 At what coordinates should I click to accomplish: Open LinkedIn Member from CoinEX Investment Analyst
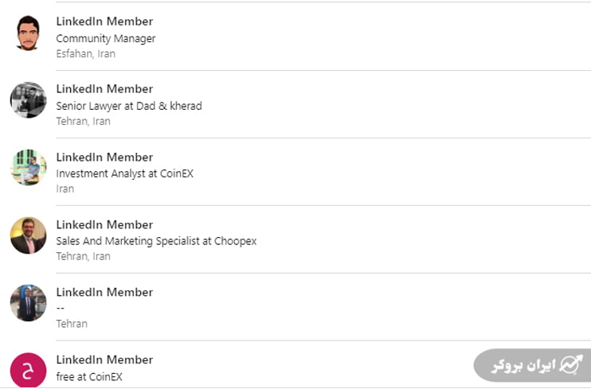104,157
